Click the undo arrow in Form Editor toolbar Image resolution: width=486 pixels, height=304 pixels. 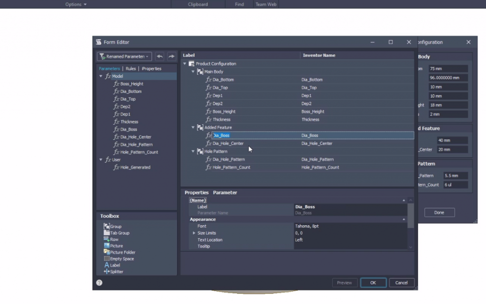click(x=160, y=56)
